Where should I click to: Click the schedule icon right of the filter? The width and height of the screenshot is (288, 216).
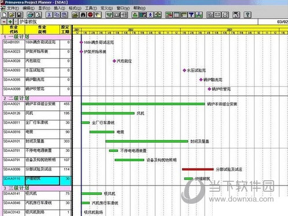pos(199,15)
